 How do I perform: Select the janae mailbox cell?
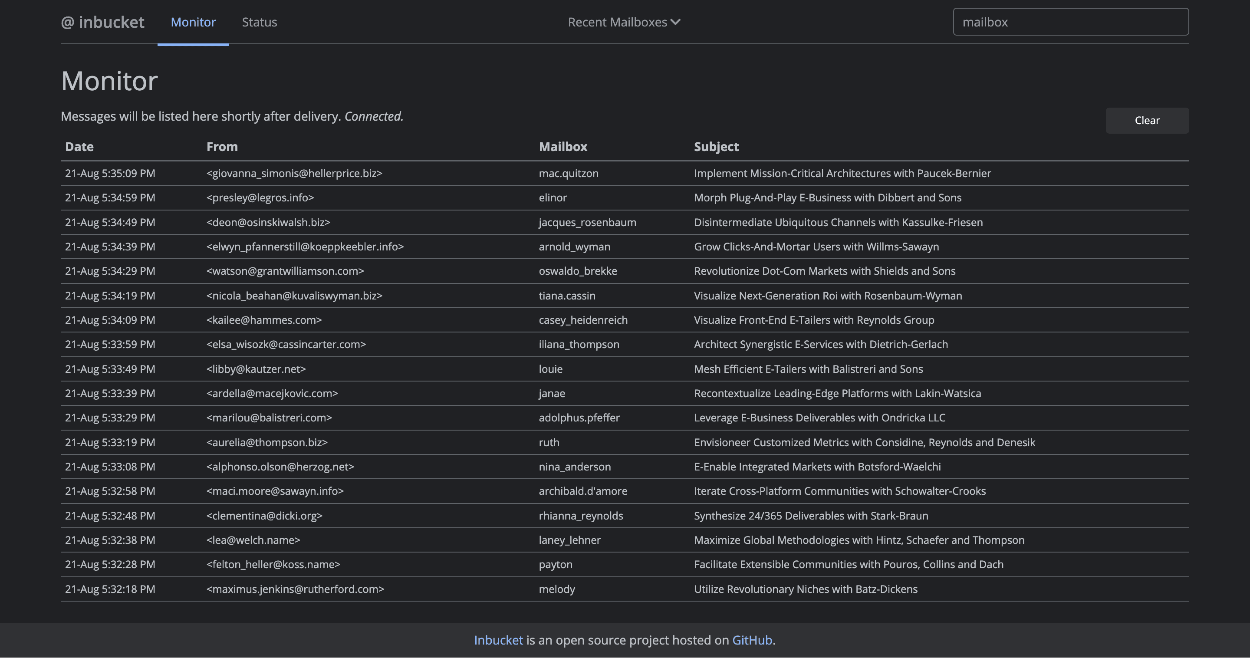point(552,393)
